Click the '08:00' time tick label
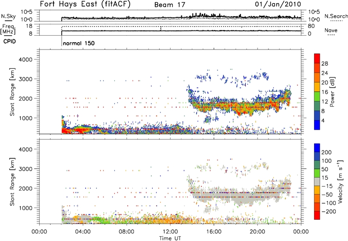Screen dimensions: 348x241 [126, 232]
